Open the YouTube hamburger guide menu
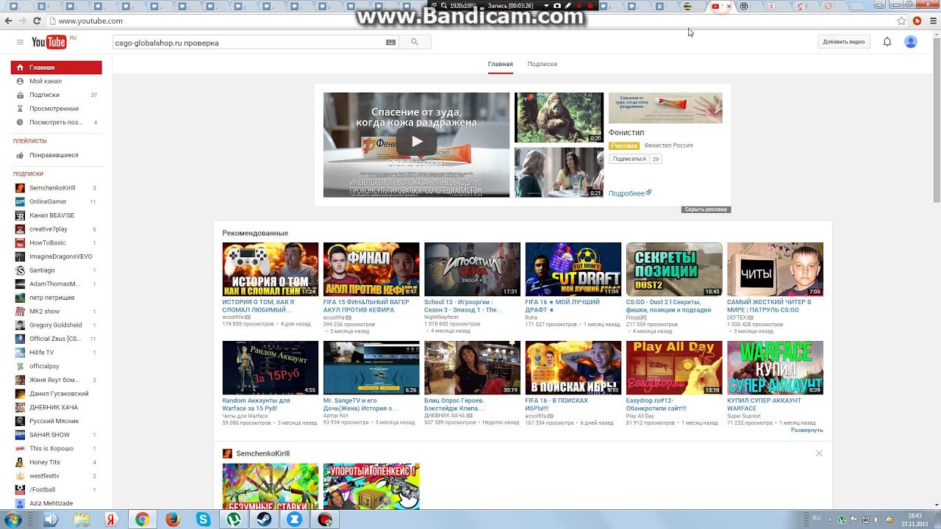Screen dimensions: 941x529 (x=20, y=42)
